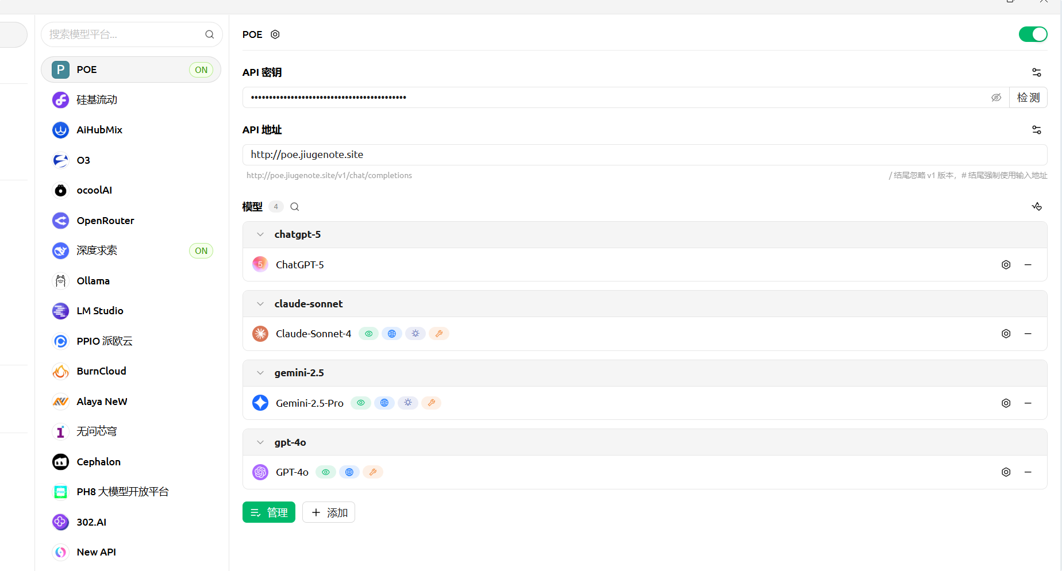Open settings for Gemini-2.5-Pro model
The height and width of the screenshot is (571, 1062).
1006,403
